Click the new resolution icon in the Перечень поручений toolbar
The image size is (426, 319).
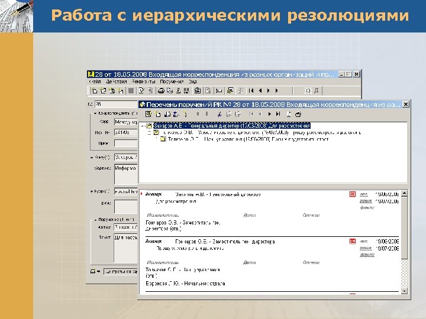point(158,114)
